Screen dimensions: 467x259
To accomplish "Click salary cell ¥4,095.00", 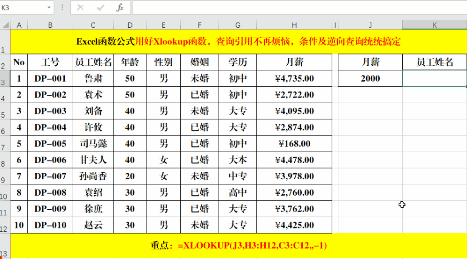I will click(x=294, y=111).
